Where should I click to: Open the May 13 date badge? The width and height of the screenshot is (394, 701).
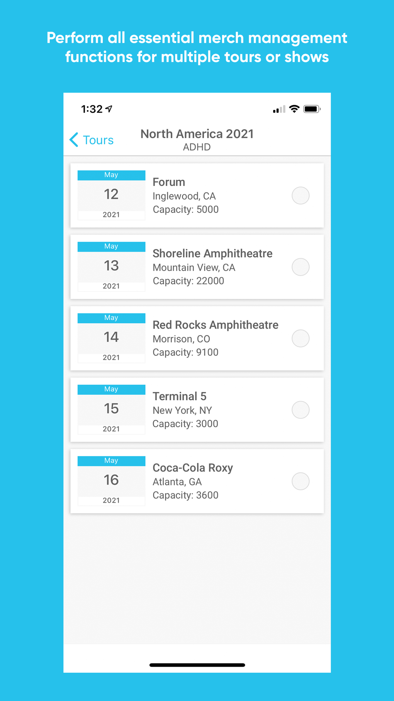coord(111,267)
